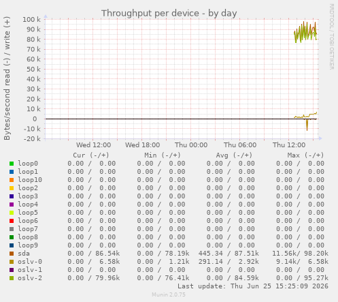Click the loop2 yellow legend swatch

(x=12, y=188)
